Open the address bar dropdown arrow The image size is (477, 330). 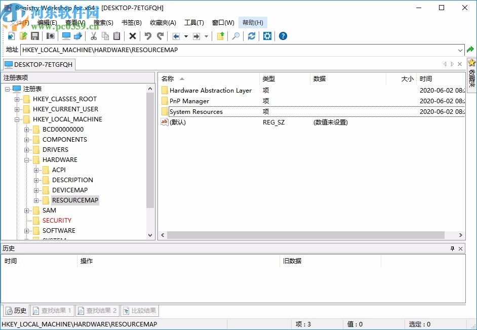point(460,50)
